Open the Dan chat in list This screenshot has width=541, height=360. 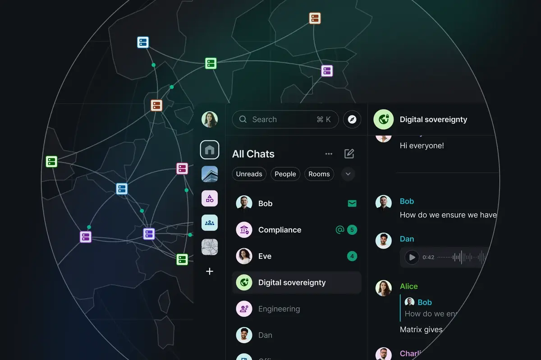coord(297,335)
